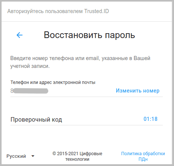Click the учетной записи line of the instructions

30,66
